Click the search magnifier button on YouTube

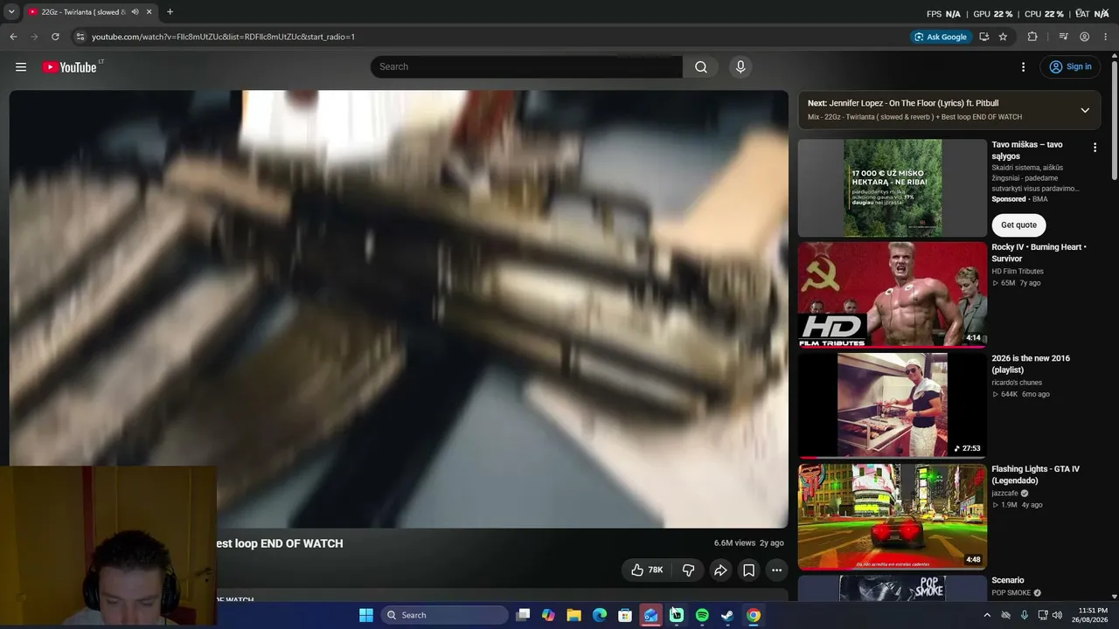[701, 67]
